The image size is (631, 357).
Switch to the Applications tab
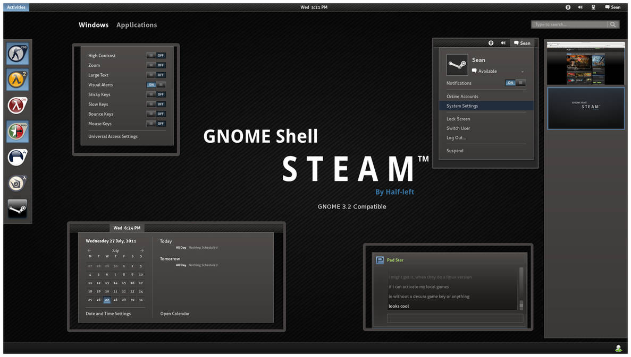coord(137,25)
